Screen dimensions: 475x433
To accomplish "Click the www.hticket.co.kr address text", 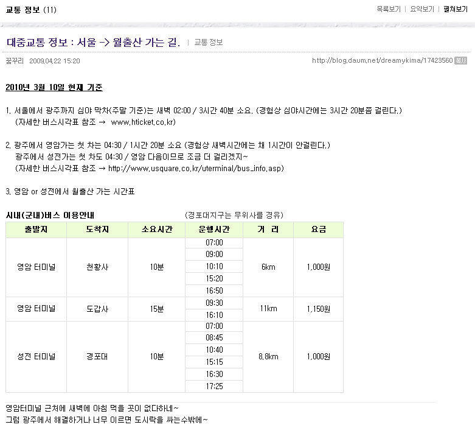I will click(x=142, y=122).
